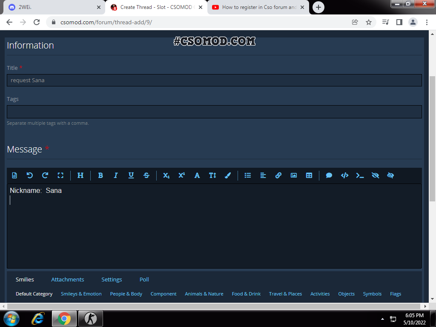This screenshot has height=327, width=436.
Task: Click the Tags input field
Action: 214,112
